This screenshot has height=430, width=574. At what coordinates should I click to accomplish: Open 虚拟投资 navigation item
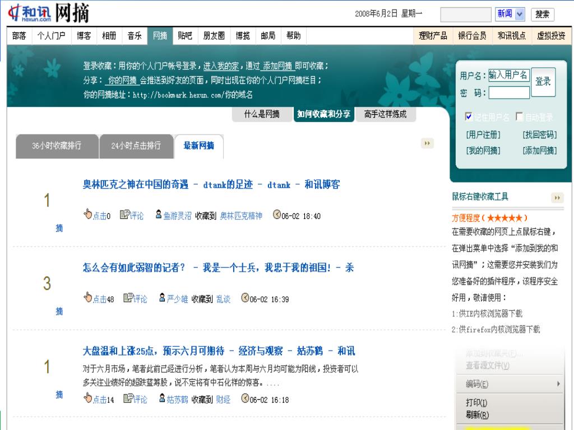(x=552, y=36)
